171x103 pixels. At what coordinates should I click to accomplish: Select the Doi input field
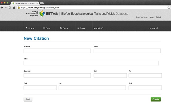tap(40, 88)
